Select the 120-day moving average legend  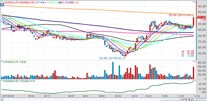(65, 2)
